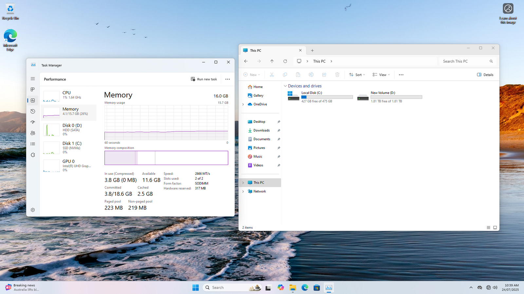Click the taskbar Search box
The width and height of the screenshot is (524, 294).
(233, 287)
